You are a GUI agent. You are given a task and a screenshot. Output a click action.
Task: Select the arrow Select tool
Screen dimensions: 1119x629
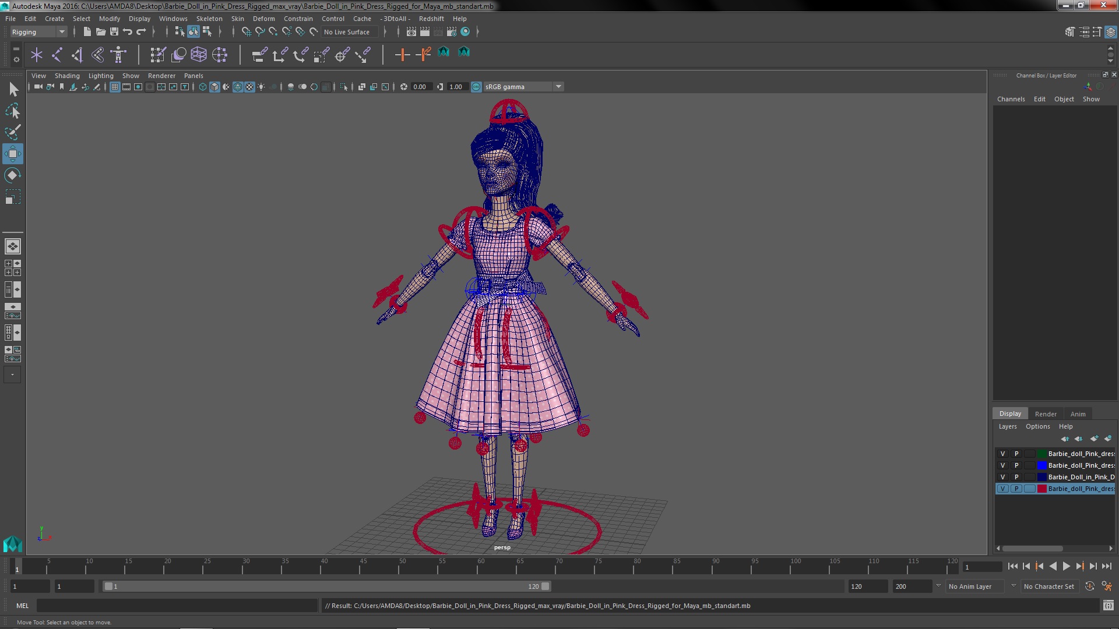point(13,89)
